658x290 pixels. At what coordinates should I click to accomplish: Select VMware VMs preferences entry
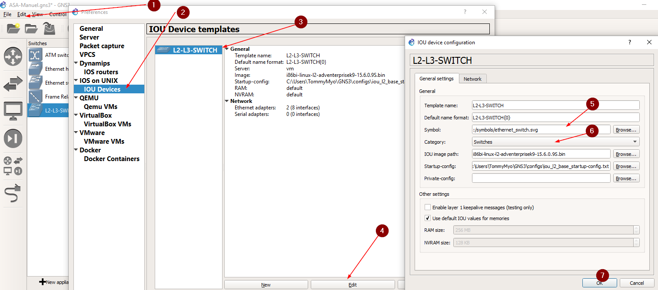[x=104, y=142]
